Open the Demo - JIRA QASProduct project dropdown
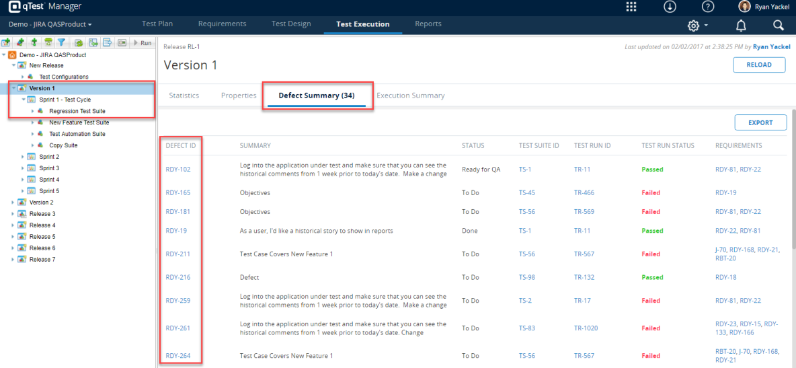The image size is (796, 368). pyautogui.click(x=50, y=24)
